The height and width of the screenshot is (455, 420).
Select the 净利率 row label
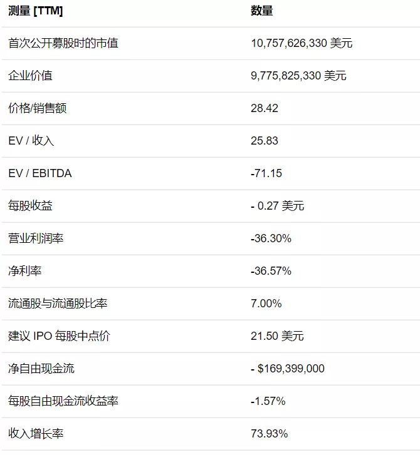click(25, 271)
